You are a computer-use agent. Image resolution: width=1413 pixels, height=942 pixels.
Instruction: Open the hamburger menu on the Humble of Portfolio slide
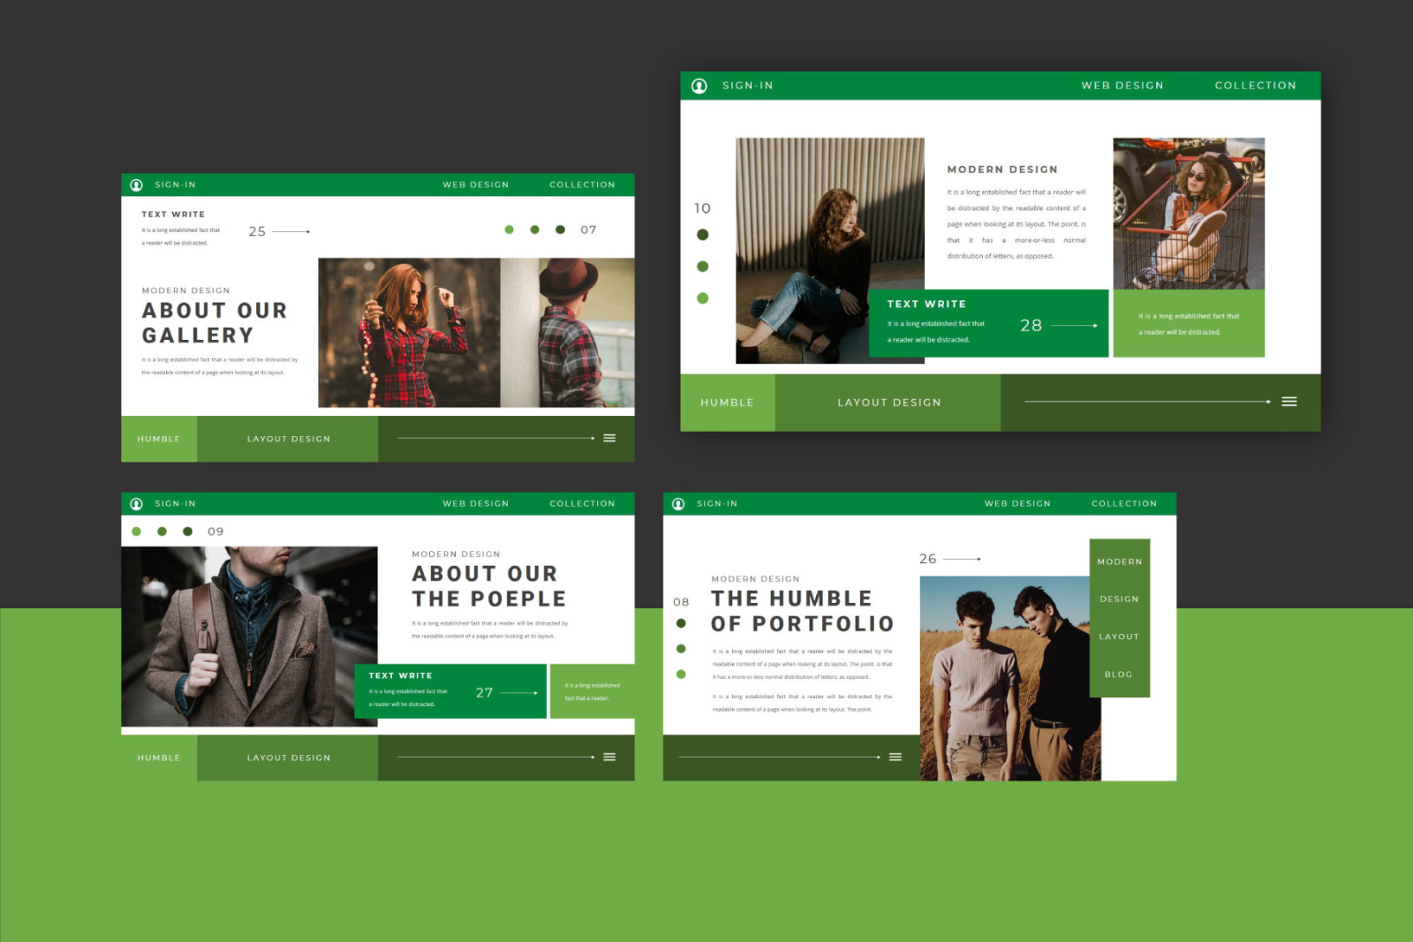click(895, 757)
